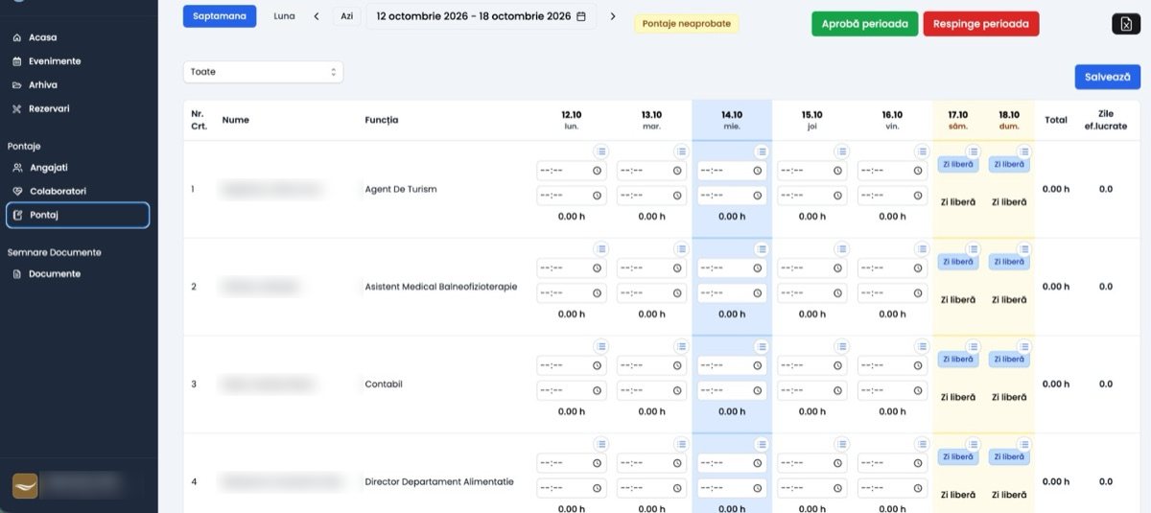Screen dimensions: 1151x513
Task: Click Agent De Turism Monday start time field
Action: pyautogui.click(x=571, y=171)
